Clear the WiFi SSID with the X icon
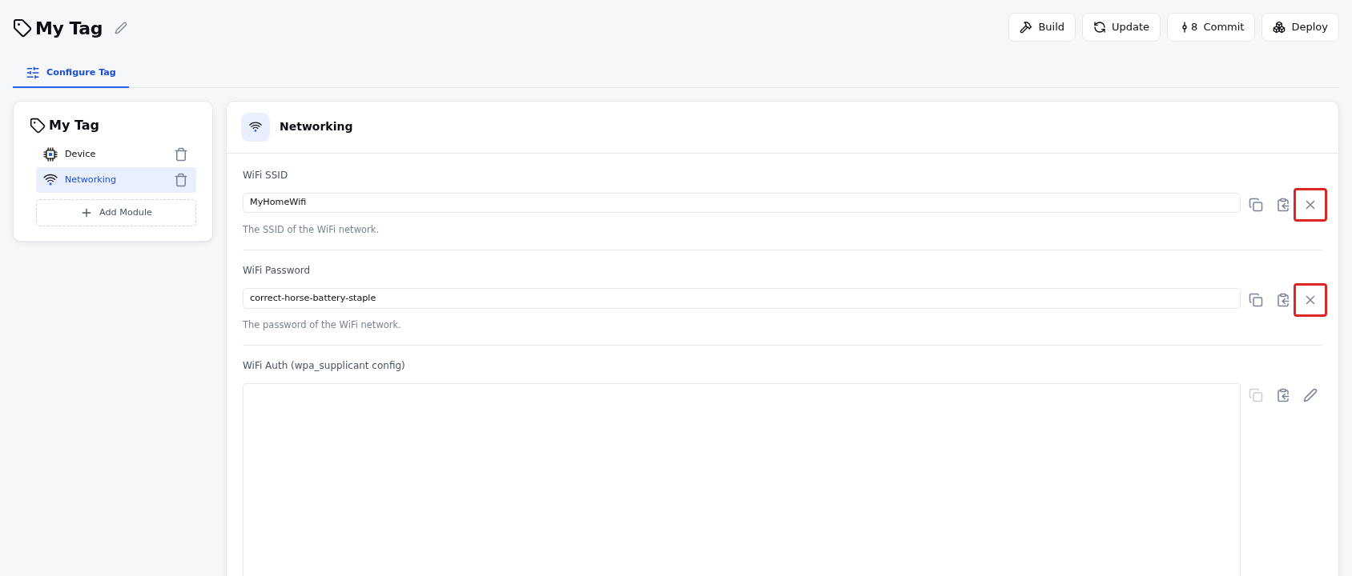 pos(1310,205)
